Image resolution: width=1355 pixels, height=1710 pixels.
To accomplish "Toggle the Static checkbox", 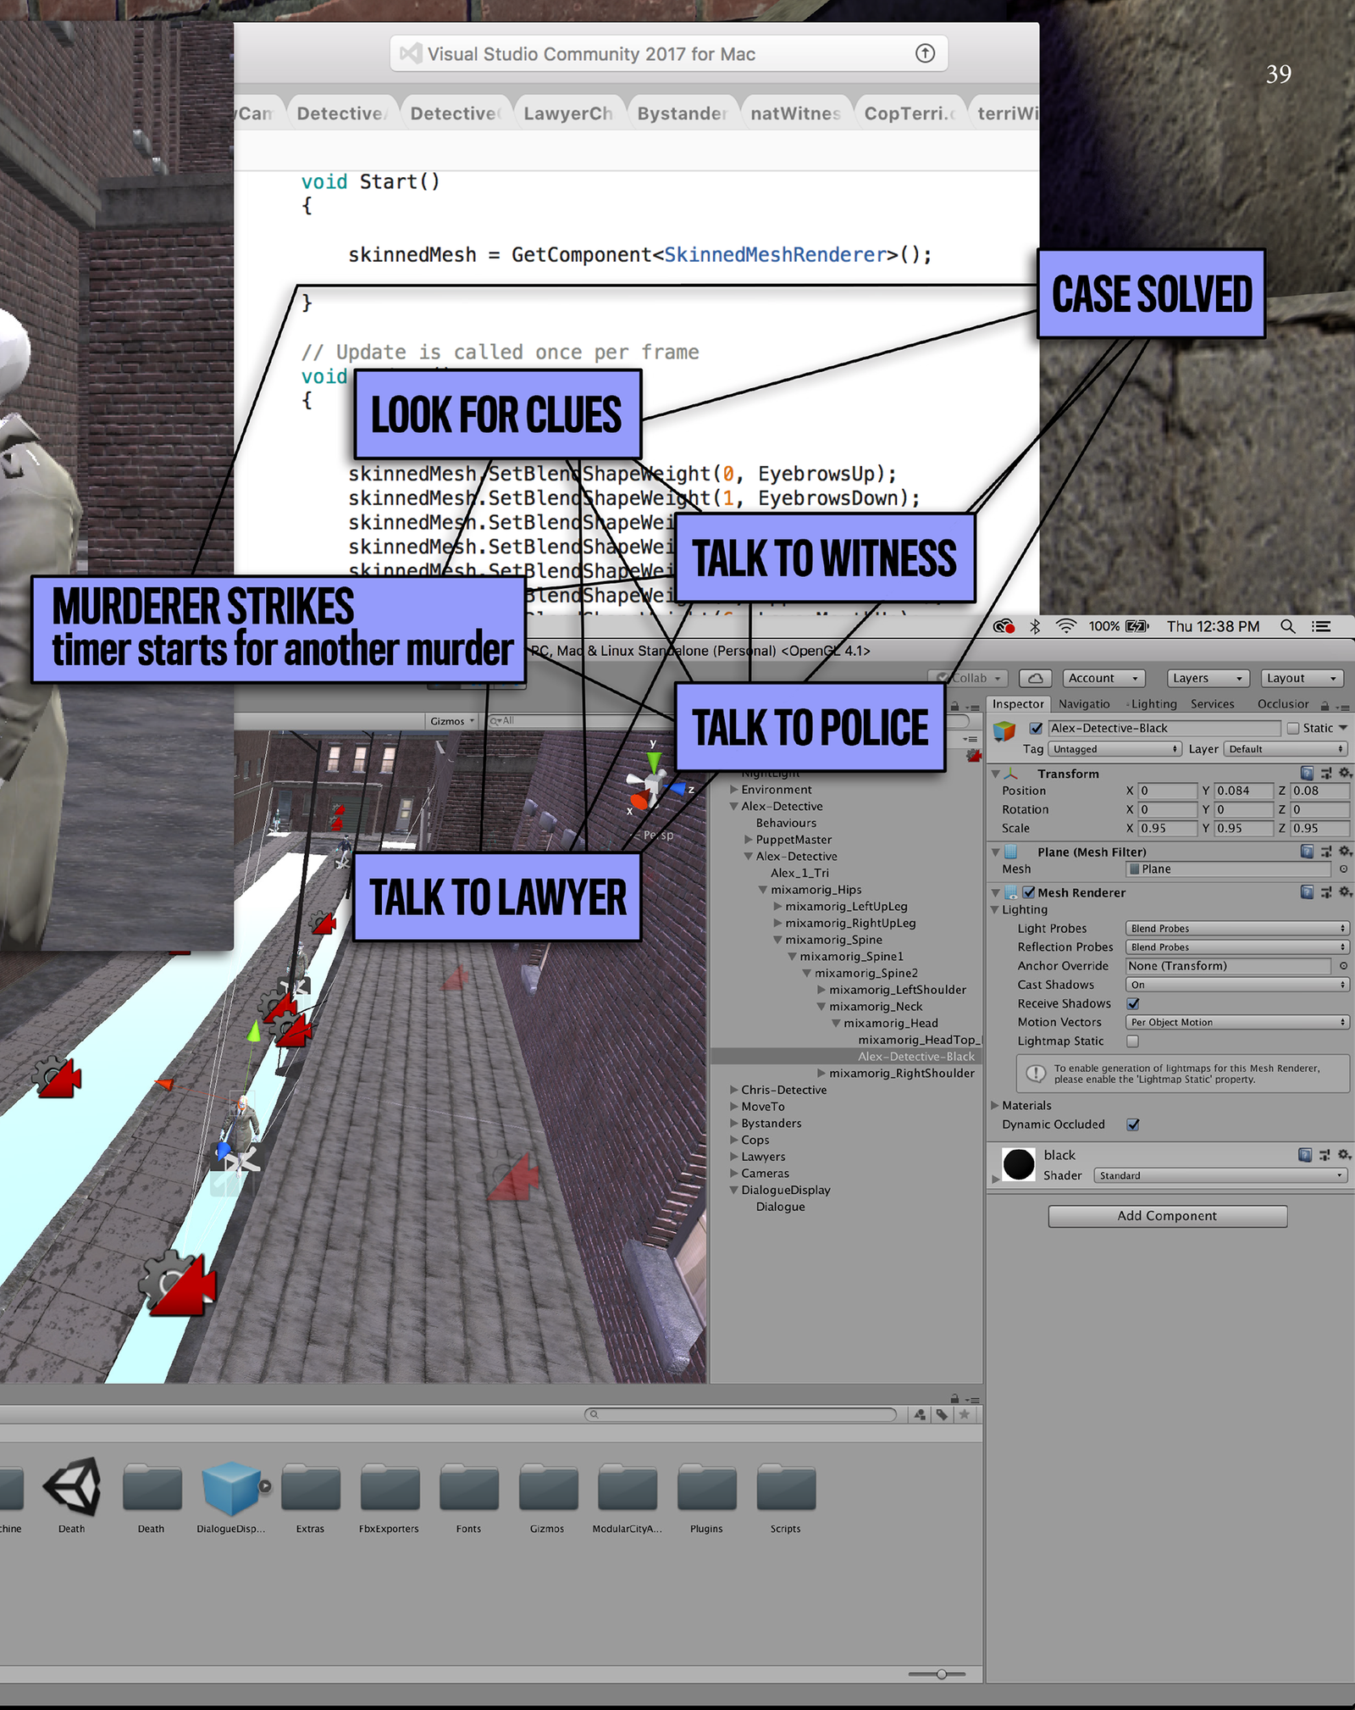I will point(1292,728).
